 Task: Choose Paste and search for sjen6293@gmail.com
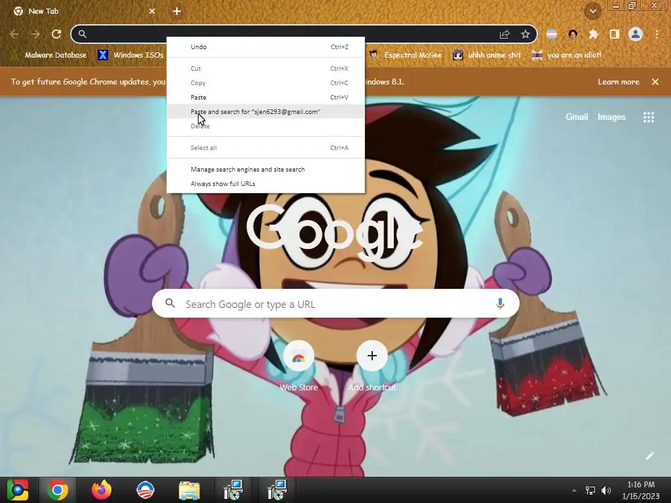(x=266, y=111)
